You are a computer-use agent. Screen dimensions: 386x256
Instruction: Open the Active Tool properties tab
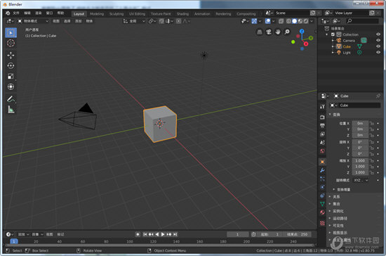click(322, 106)
